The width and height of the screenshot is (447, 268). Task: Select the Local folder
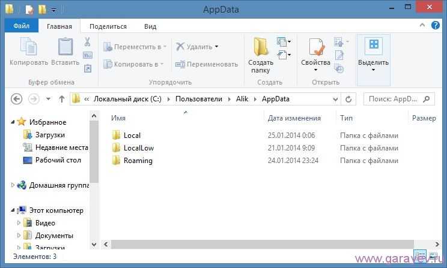click(x=132, y=135)
